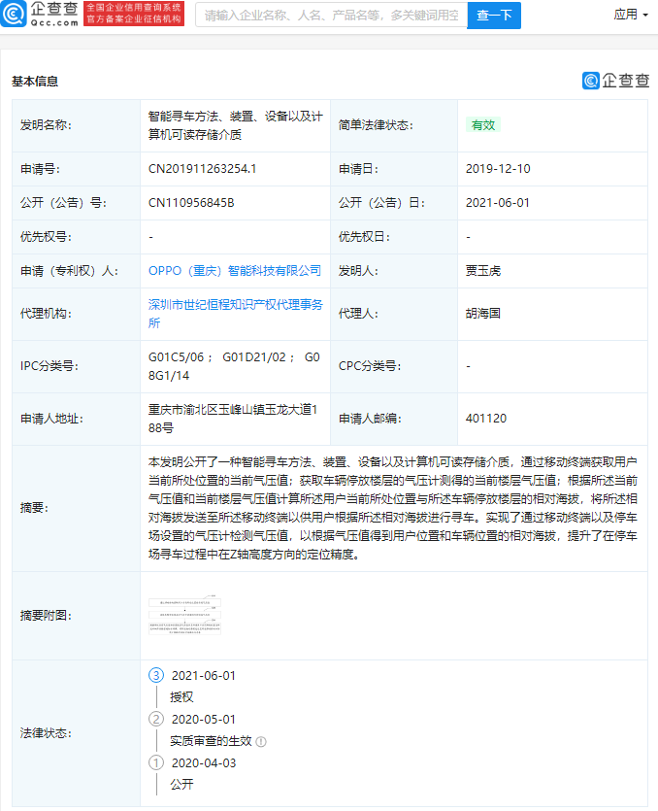Click the 企查查 watermark logo above the table
The height and width of the screenshot is (811, 658).
(615, 81)
